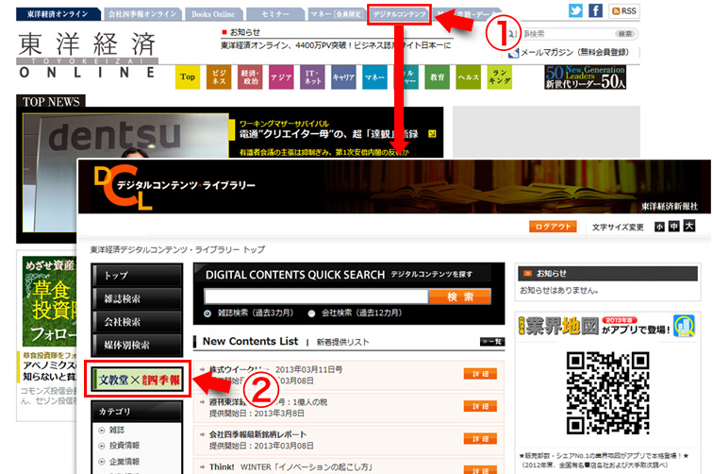Open the Twitter icon link
This screenshot has height=474, width=713.
click(575, 10)
